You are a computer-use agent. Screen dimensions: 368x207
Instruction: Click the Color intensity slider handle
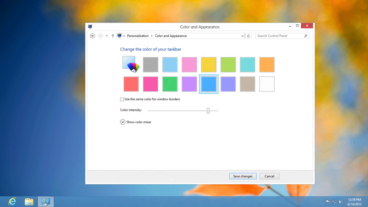coord(208,110)
